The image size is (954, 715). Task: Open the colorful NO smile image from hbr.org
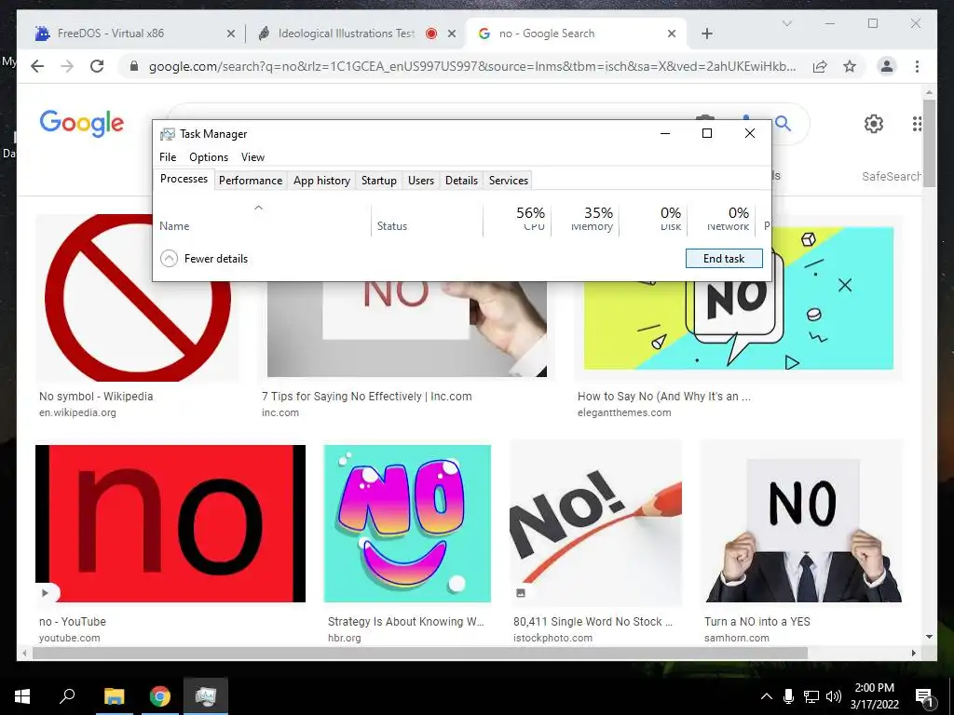pos(407,523)
